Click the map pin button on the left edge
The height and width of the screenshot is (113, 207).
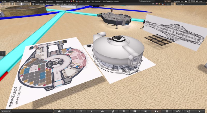(x=3, y=53)
